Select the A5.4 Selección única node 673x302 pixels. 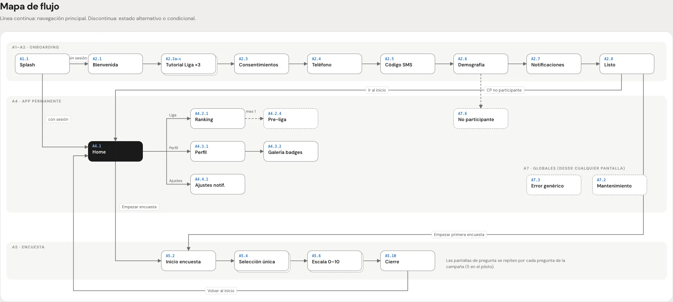pos(262,261)
